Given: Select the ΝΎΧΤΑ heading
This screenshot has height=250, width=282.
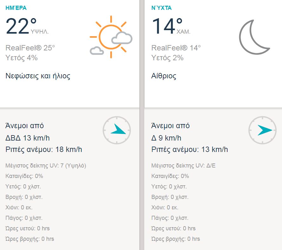Looking at the screenshot, I should tap(162, 8).
